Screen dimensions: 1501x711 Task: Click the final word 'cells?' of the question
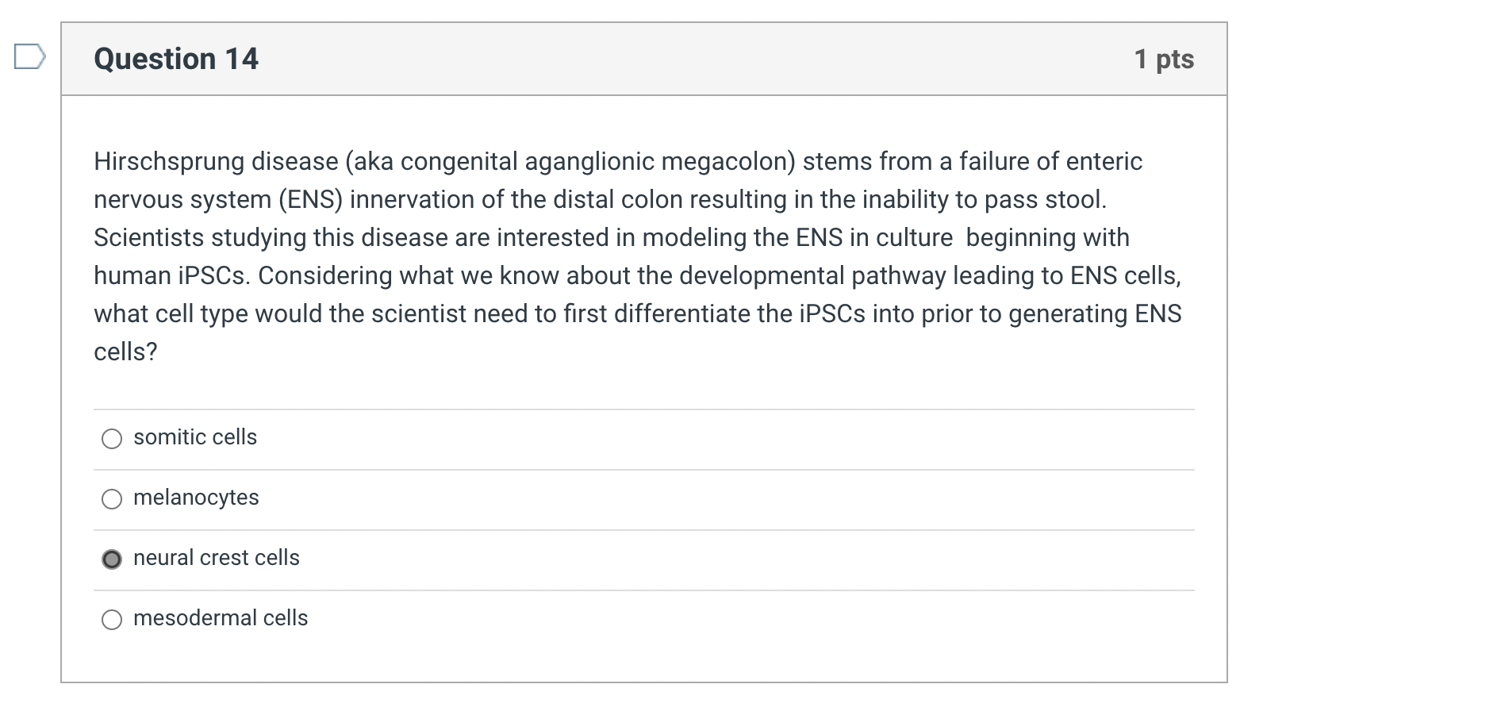[125, 352]
